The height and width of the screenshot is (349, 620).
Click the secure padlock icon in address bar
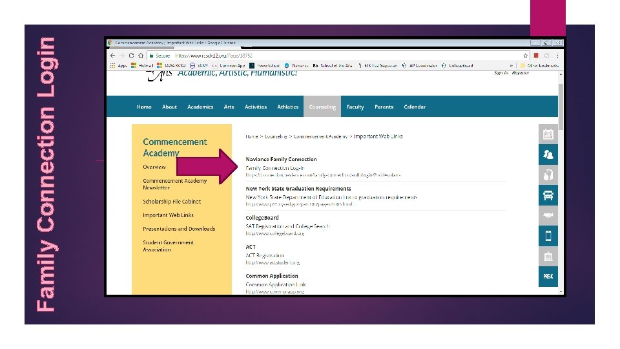coord(151,56)
